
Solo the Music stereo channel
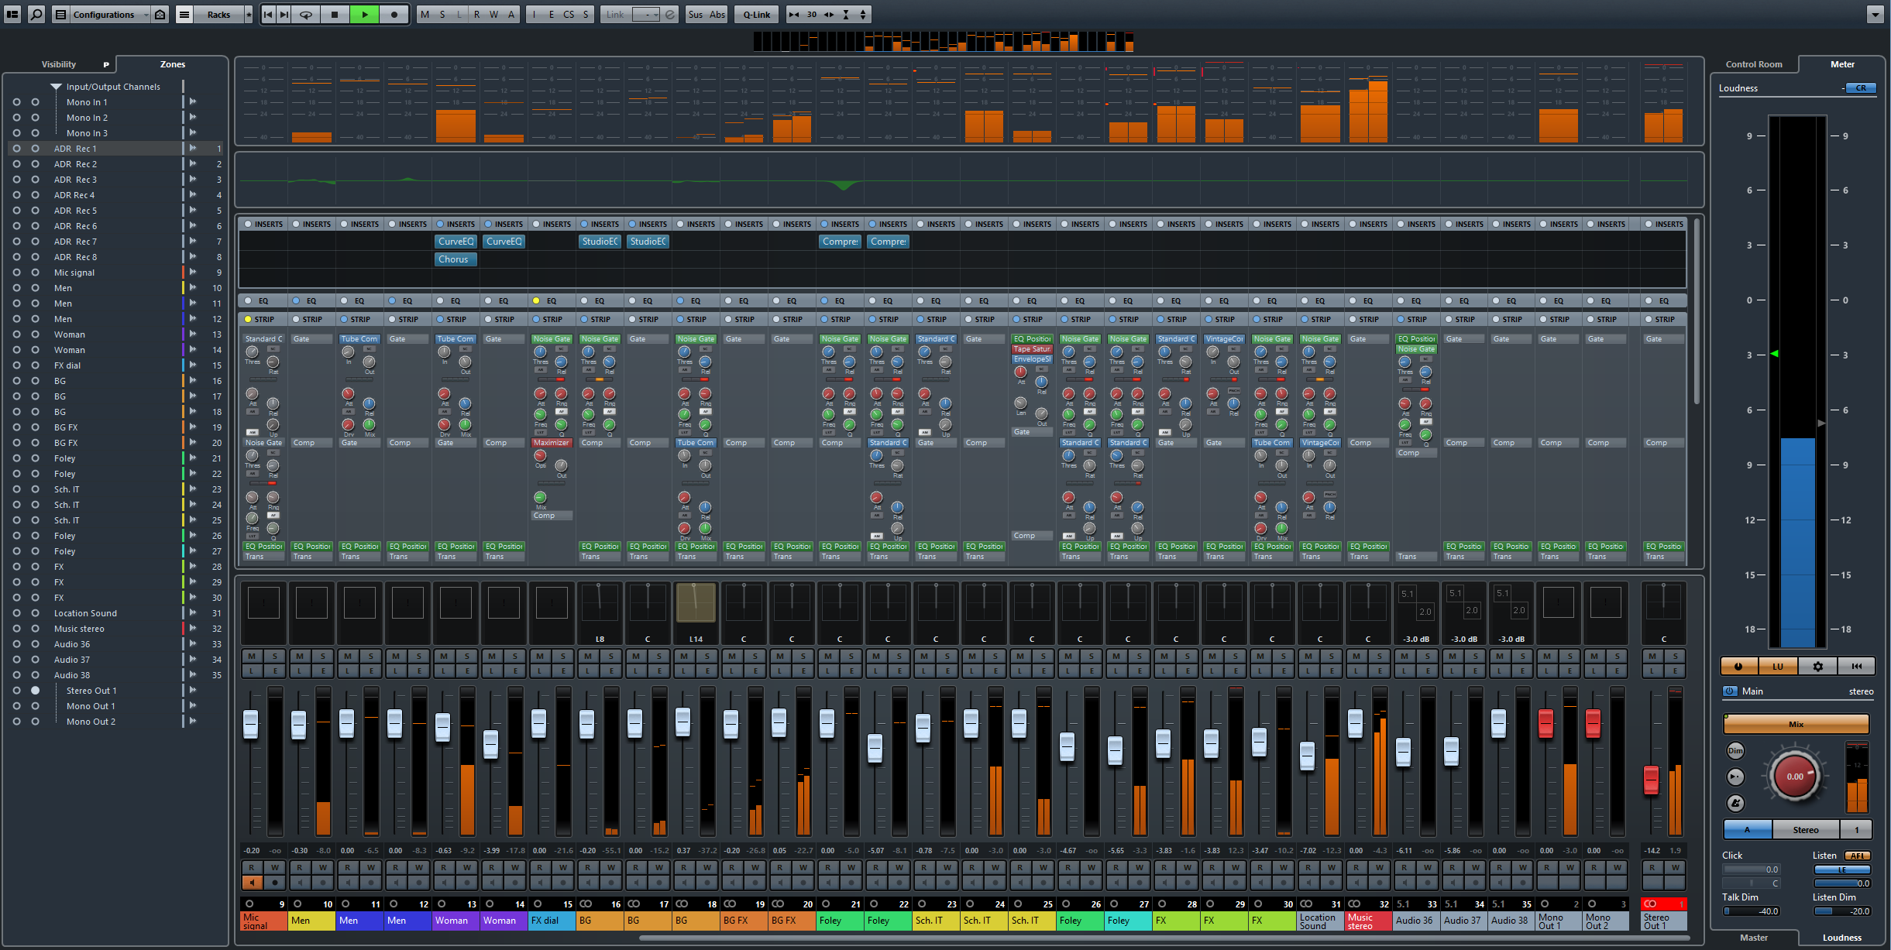[x=1379, y=656]
